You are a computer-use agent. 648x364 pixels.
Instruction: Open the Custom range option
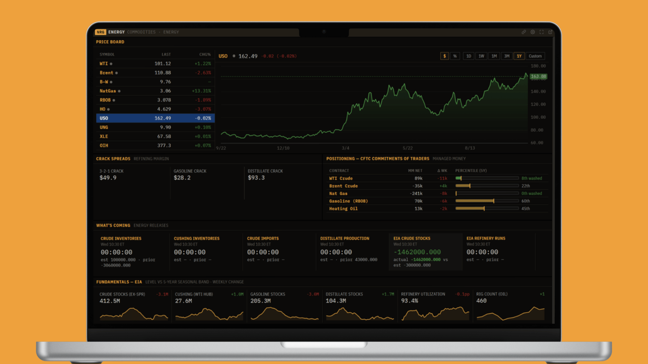535,56
